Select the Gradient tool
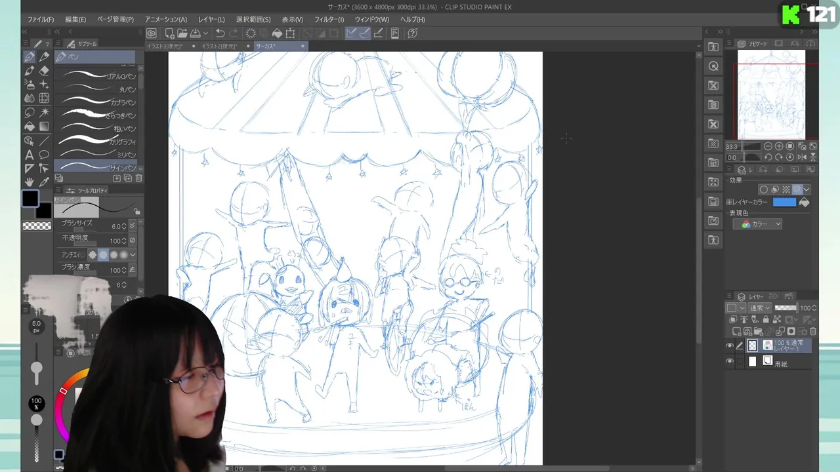 tap(44, 127)
